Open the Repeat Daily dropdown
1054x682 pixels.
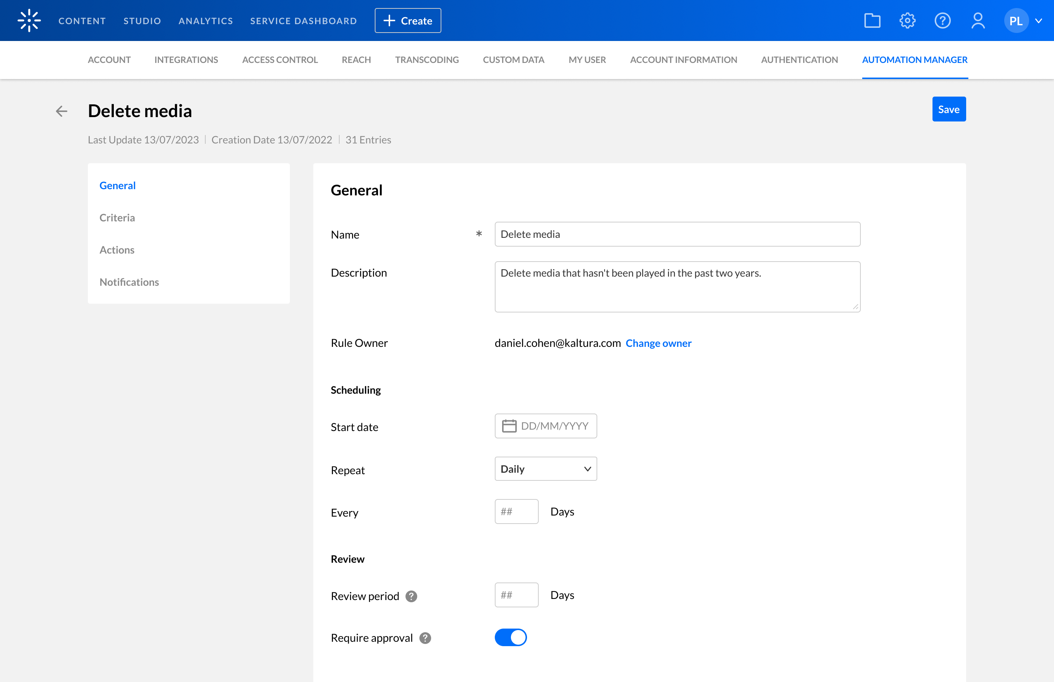tap(545, 469)
